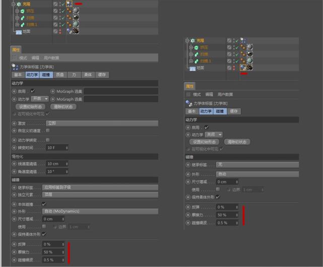The height and width of the screenshot is (267, 323).
Task: Click the first MoGraph 选集 field beside 启用
Action: tap(121, 91)
